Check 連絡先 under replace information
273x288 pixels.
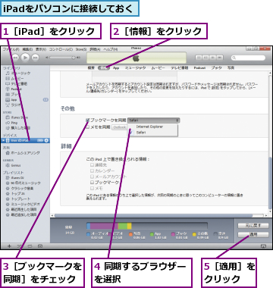(x=93, y=165)
